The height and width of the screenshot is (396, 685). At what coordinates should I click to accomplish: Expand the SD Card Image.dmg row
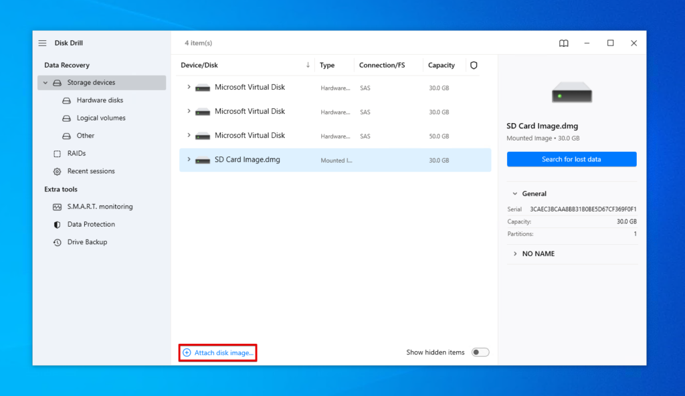[189, 160]
